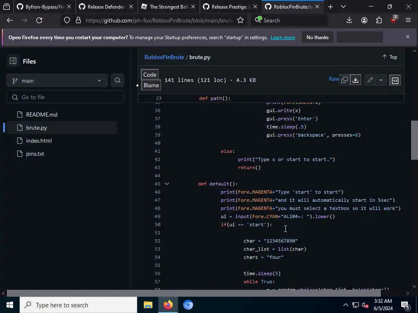Dismiss the startup notification bar

[408, 37]
